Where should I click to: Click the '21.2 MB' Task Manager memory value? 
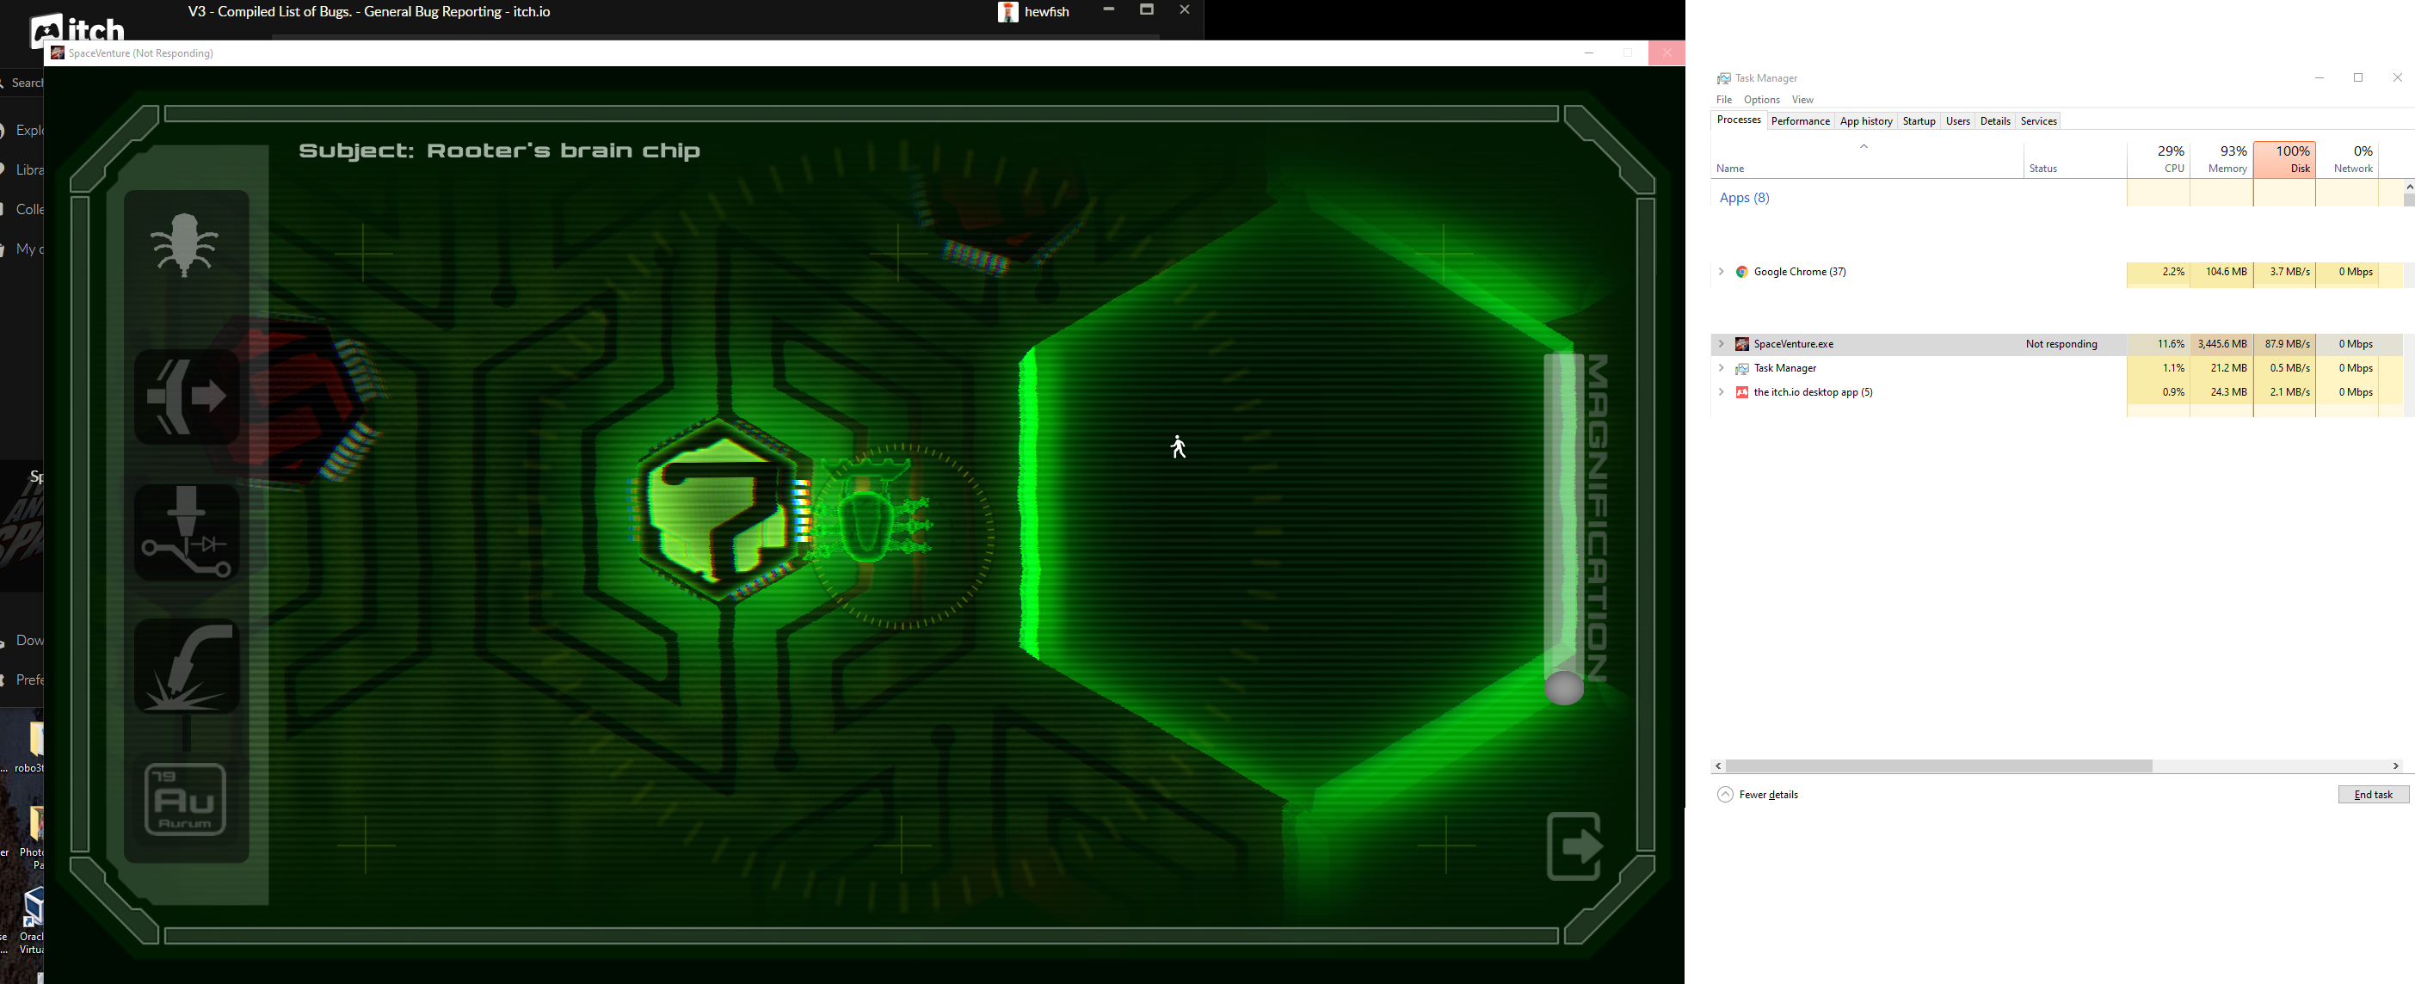pyautogui.click(x=2228, y=368)
